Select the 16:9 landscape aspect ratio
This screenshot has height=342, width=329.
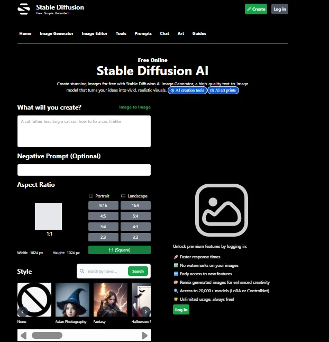click(x=135, y=205)
